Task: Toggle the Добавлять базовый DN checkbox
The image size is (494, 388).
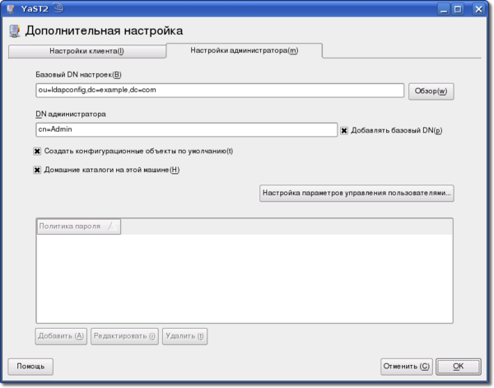Action: tap(345, 130)
